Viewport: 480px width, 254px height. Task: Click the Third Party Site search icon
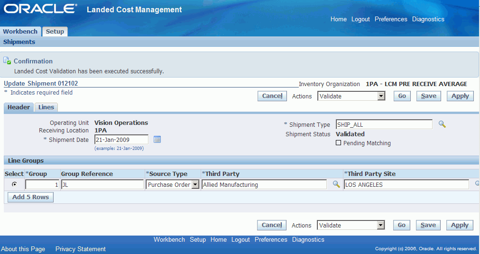[x=477, y=184]
